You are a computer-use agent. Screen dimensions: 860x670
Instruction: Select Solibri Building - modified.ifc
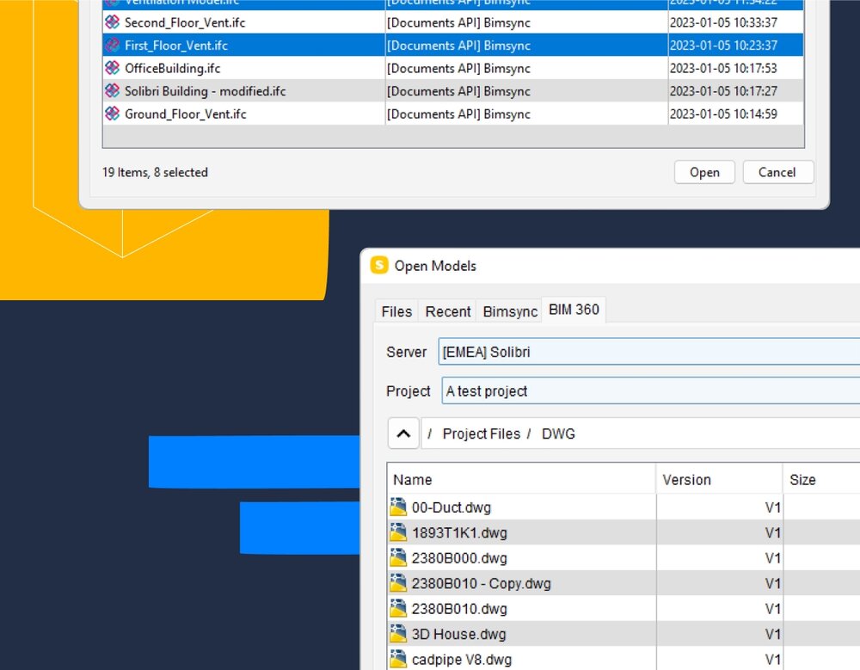click(453, 90)
